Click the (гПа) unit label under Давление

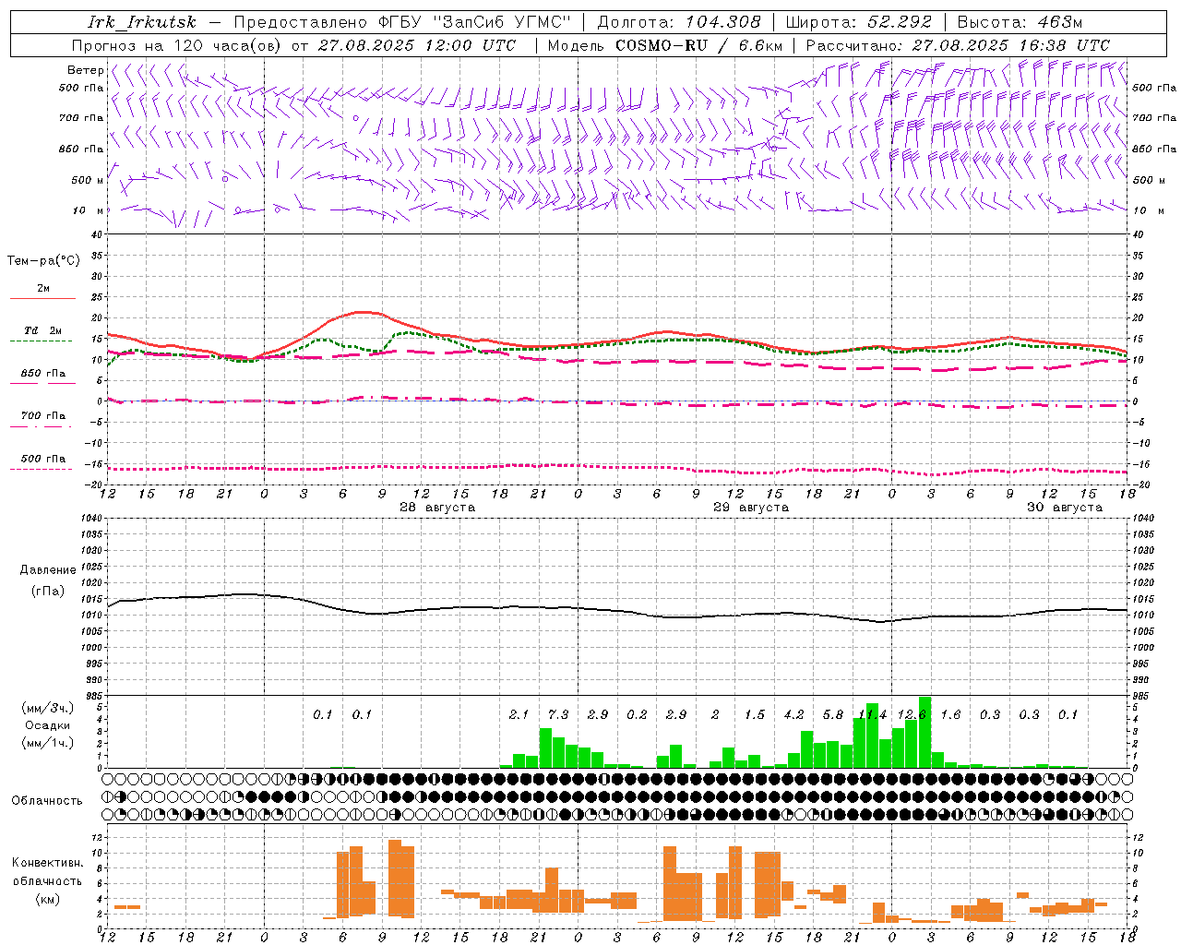click(47, 592)
